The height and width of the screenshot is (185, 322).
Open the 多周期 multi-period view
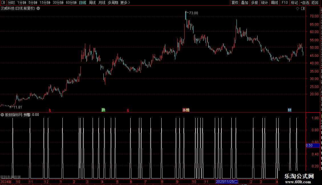(x=113, y=3)
